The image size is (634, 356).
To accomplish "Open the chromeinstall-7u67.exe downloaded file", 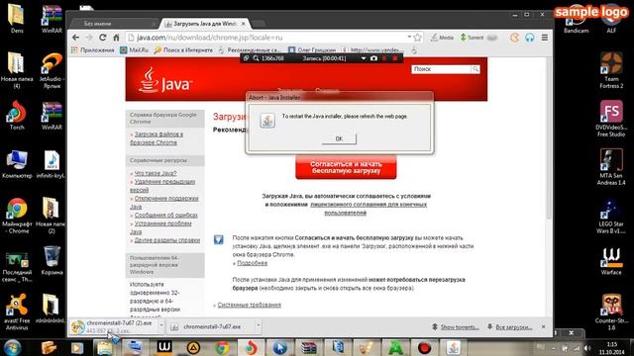I will click(x=211, y=326).
